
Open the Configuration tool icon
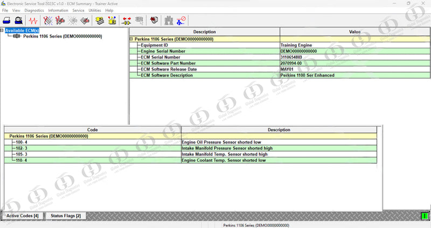112,20
